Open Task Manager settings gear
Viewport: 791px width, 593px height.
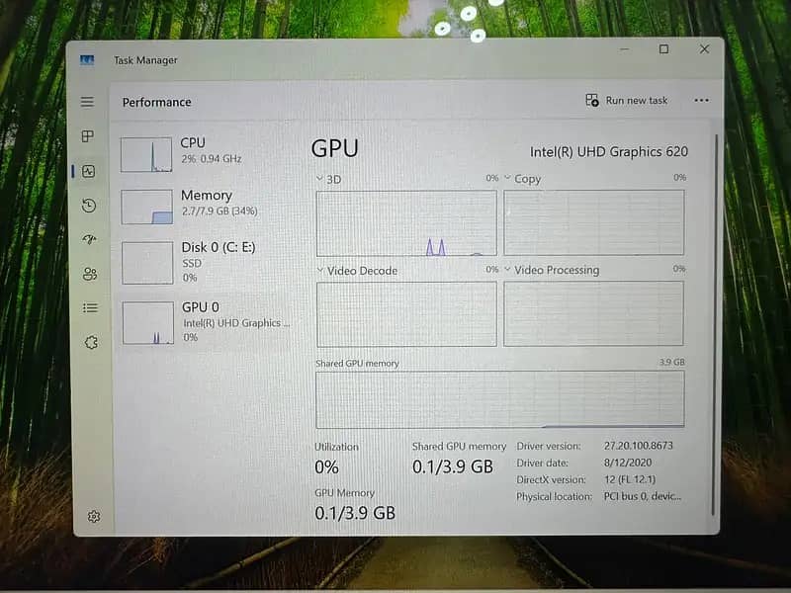click(x=93, y=516)
